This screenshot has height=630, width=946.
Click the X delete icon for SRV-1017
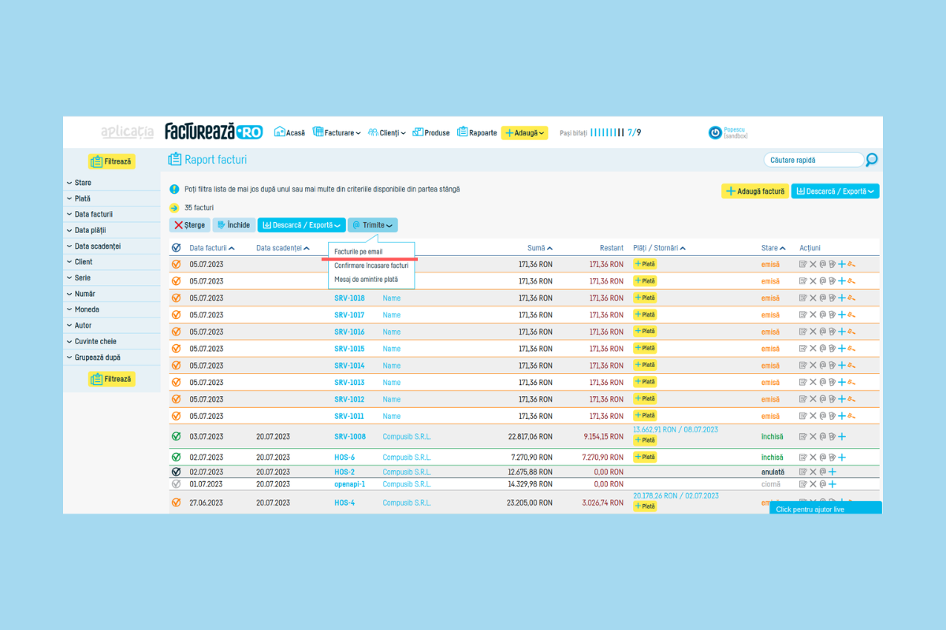tap(813, 315)
